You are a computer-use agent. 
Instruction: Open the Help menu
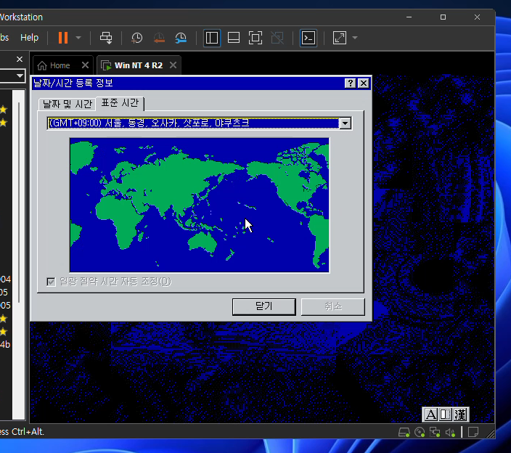pyautogui.click(x=29, y=38)
